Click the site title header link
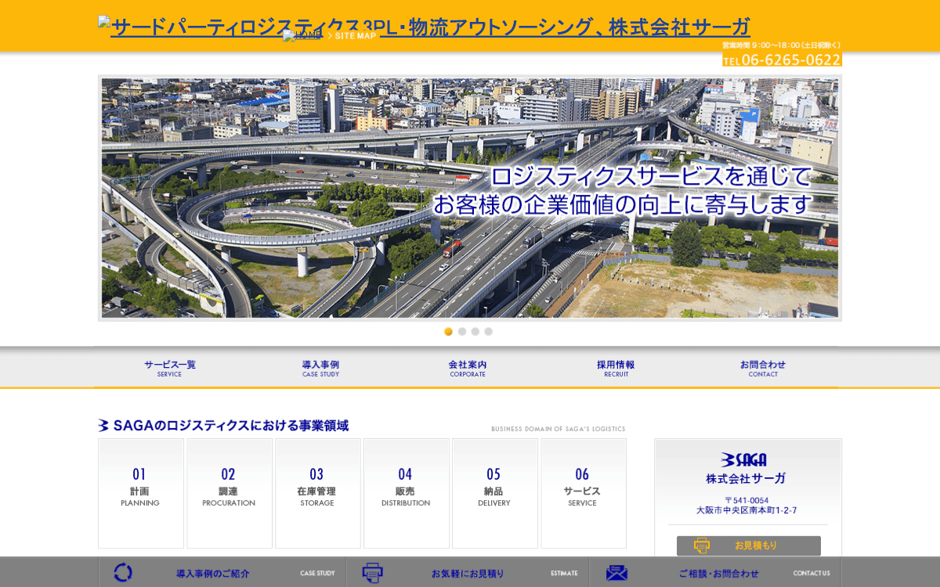The height and width of the screenshot is (587, 940). (x=424, y=27)
